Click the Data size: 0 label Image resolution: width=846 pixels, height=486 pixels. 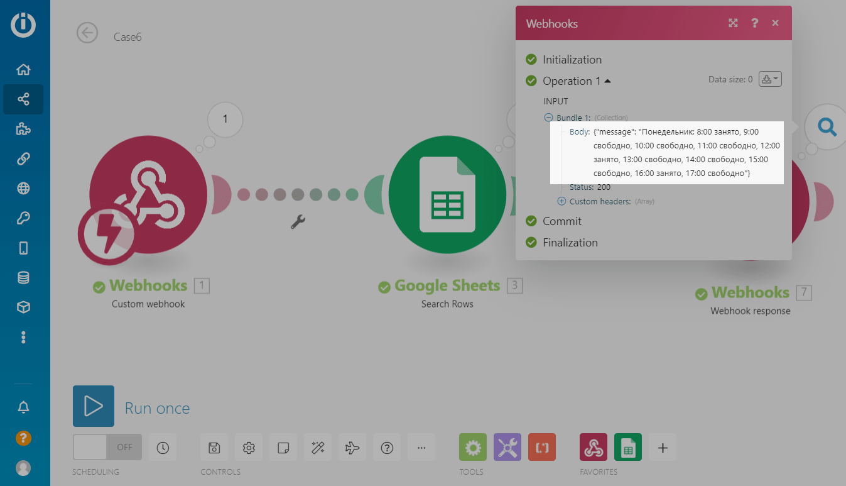tap(730, 80)
